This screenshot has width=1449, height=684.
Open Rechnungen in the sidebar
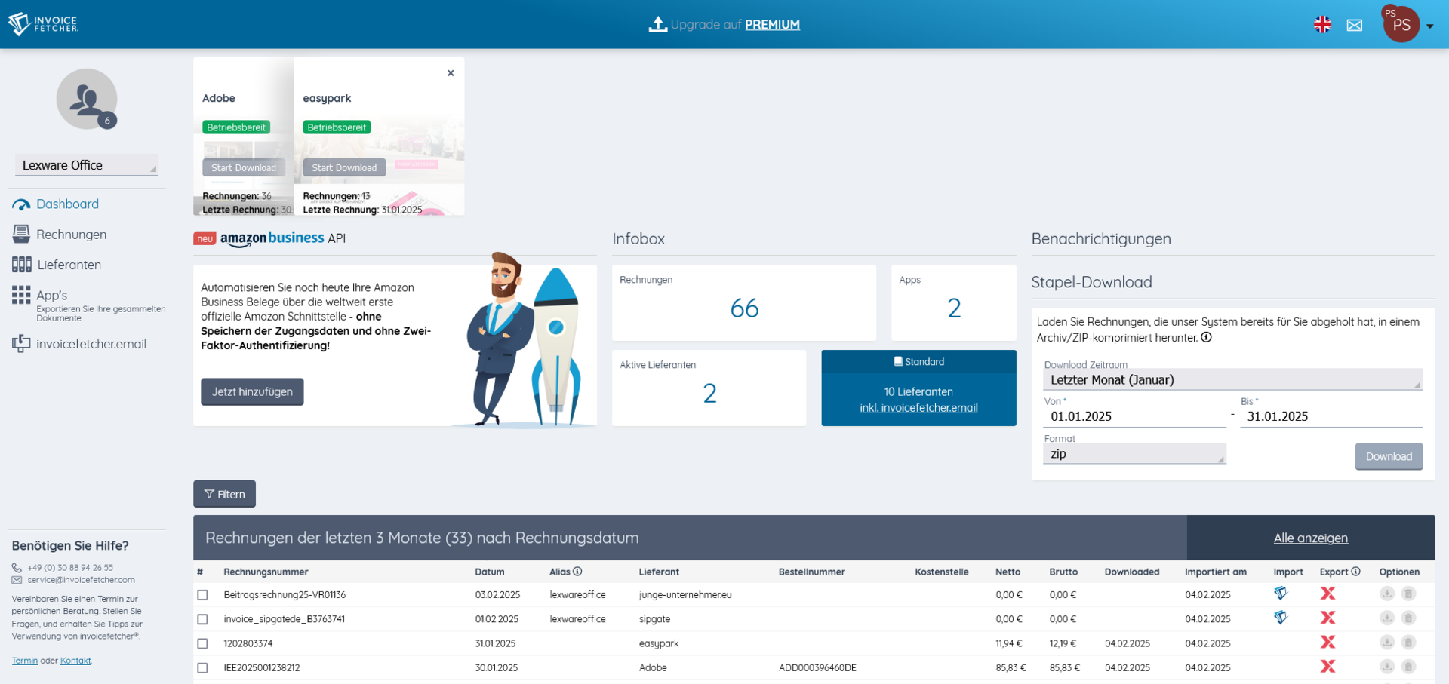pos(71,235)
